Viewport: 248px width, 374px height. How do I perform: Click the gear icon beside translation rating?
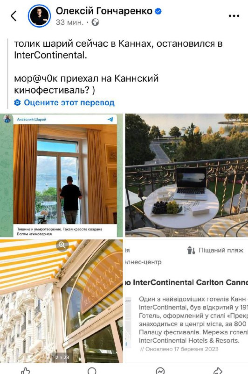click(17, 102)
